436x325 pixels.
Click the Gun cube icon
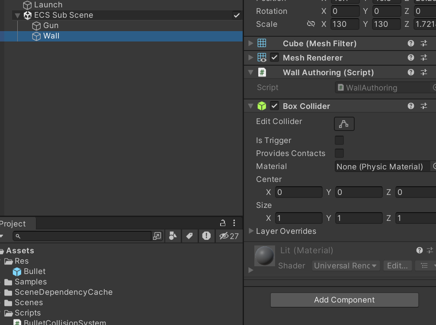point(36,26)
